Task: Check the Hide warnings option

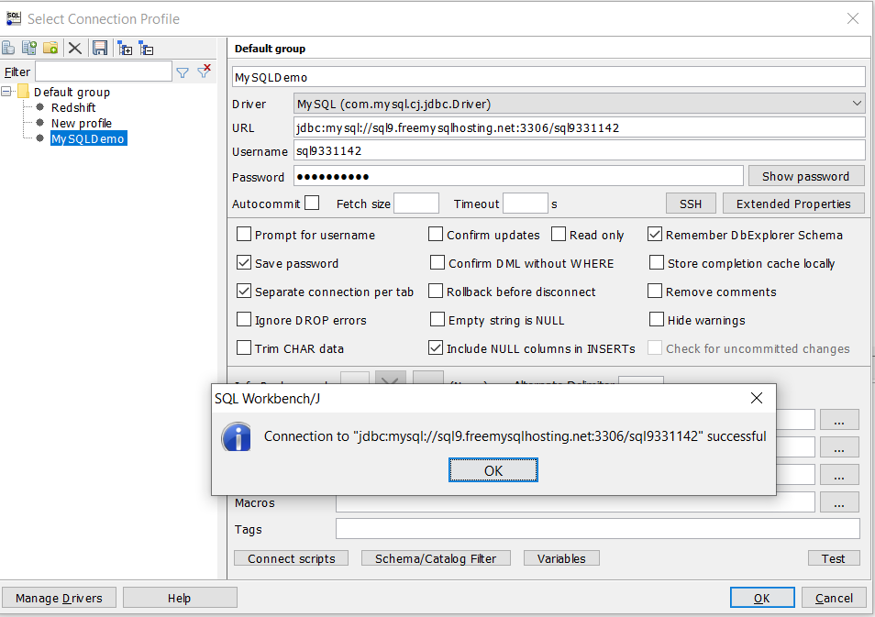Action: point(656,320)
